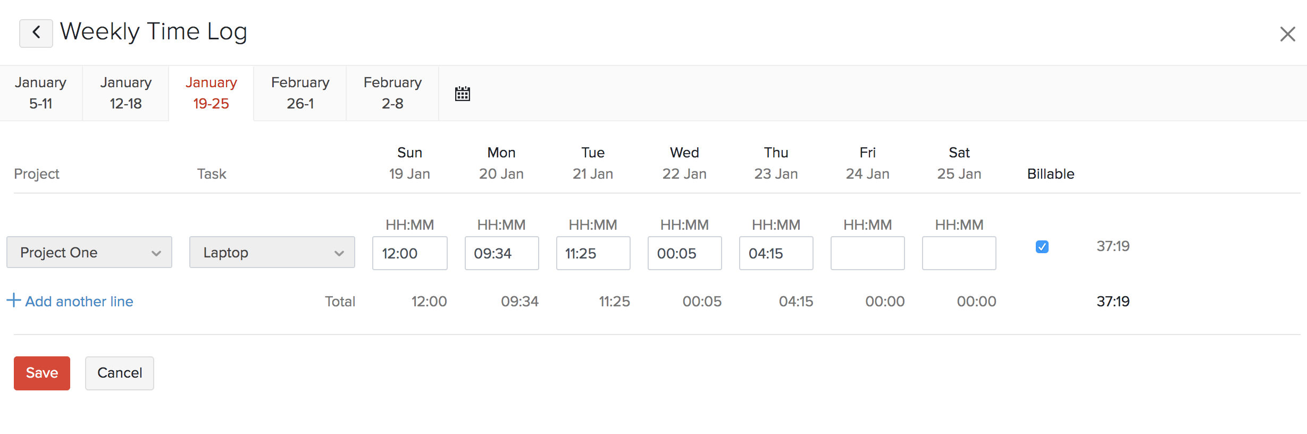Click the empty Friday time input
This screenshot has height=434, width=1307.
click(x=867, y=253)
